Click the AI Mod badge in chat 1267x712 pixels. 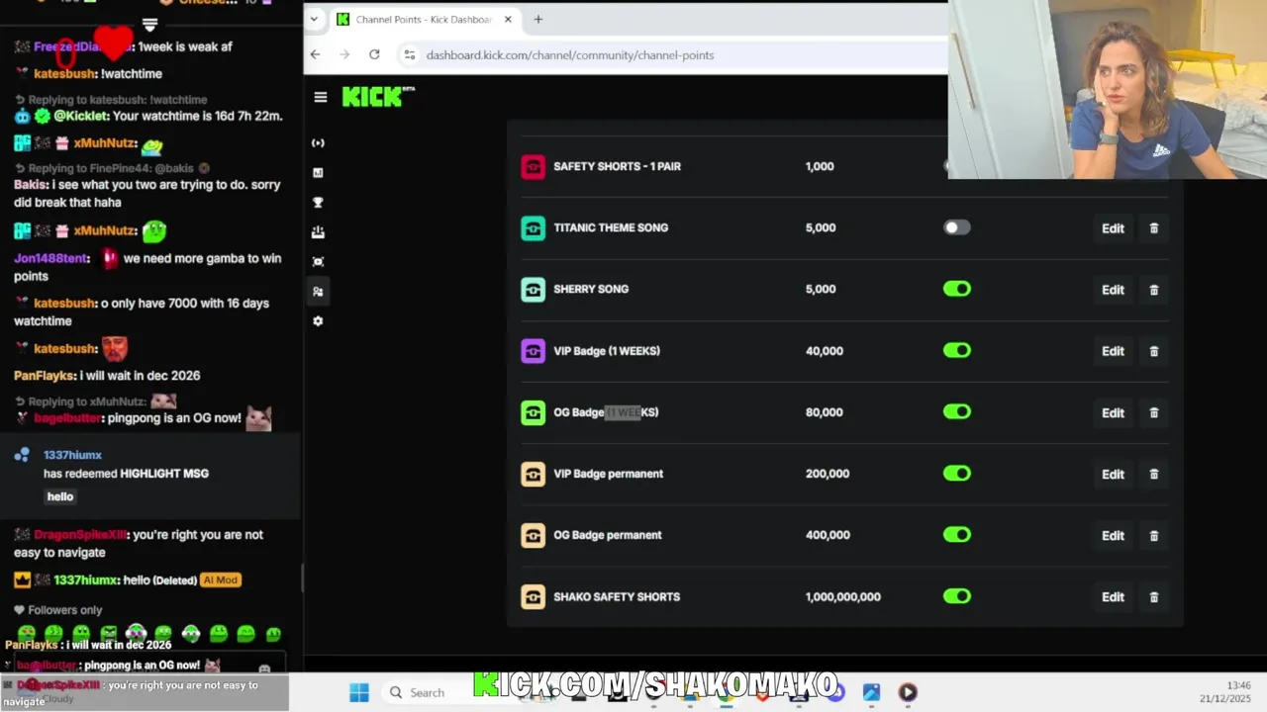tap(220, 579)
